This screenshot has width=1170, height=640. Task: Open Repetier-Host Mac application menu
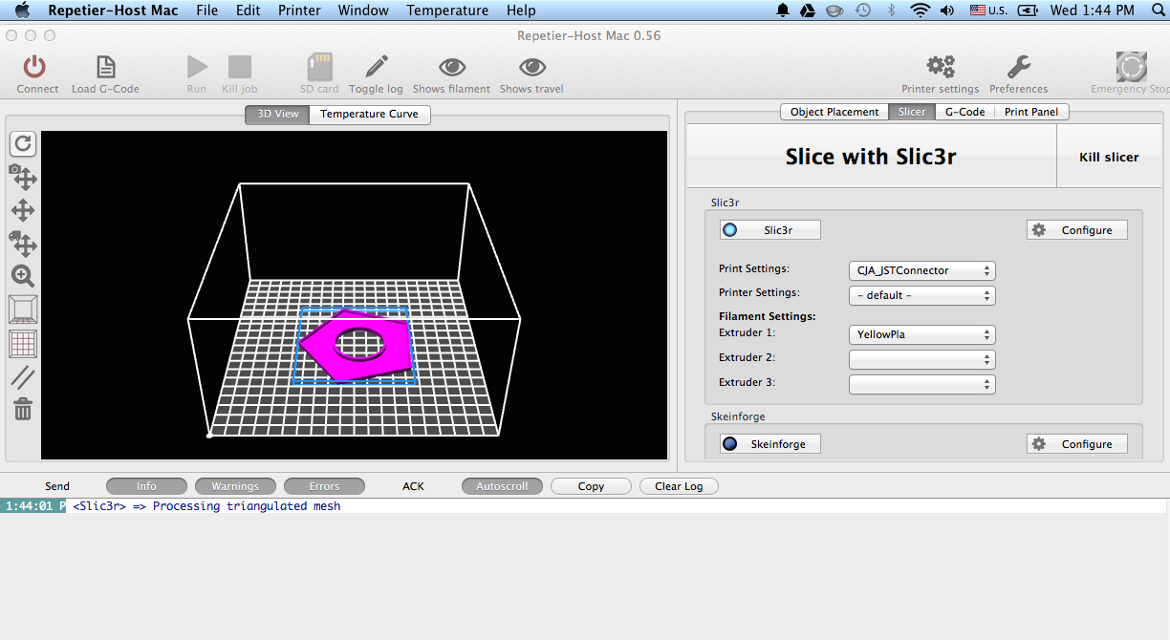point(113,11)
